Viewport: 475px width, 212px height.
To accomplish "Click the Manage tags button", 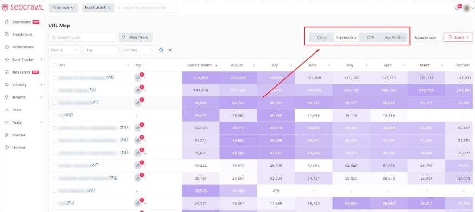I will pos(425,38).
